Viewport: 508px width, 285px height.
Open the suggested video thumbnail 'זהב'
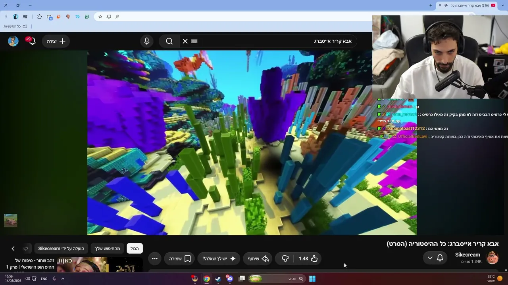tap(99, 265)
